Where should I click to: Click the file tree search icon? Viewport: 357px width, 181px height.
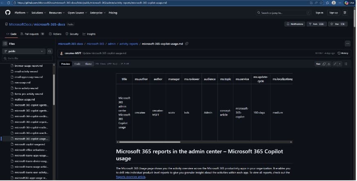[x=50, y=51]
